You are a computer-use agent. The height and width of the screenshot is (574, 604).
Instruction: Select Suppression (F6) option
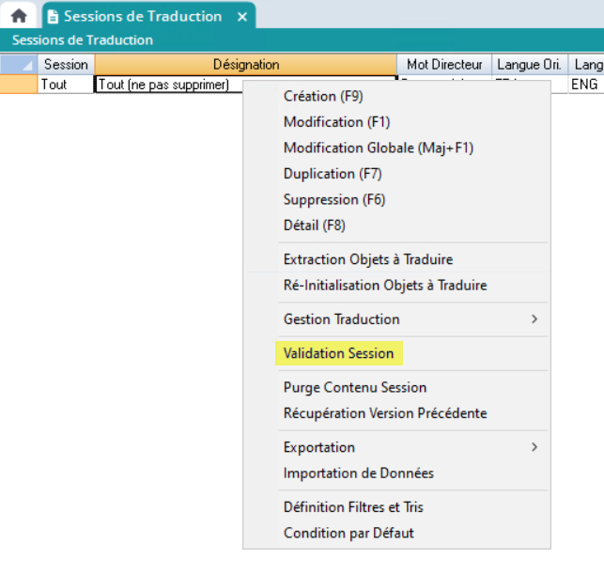click(334, 199)
